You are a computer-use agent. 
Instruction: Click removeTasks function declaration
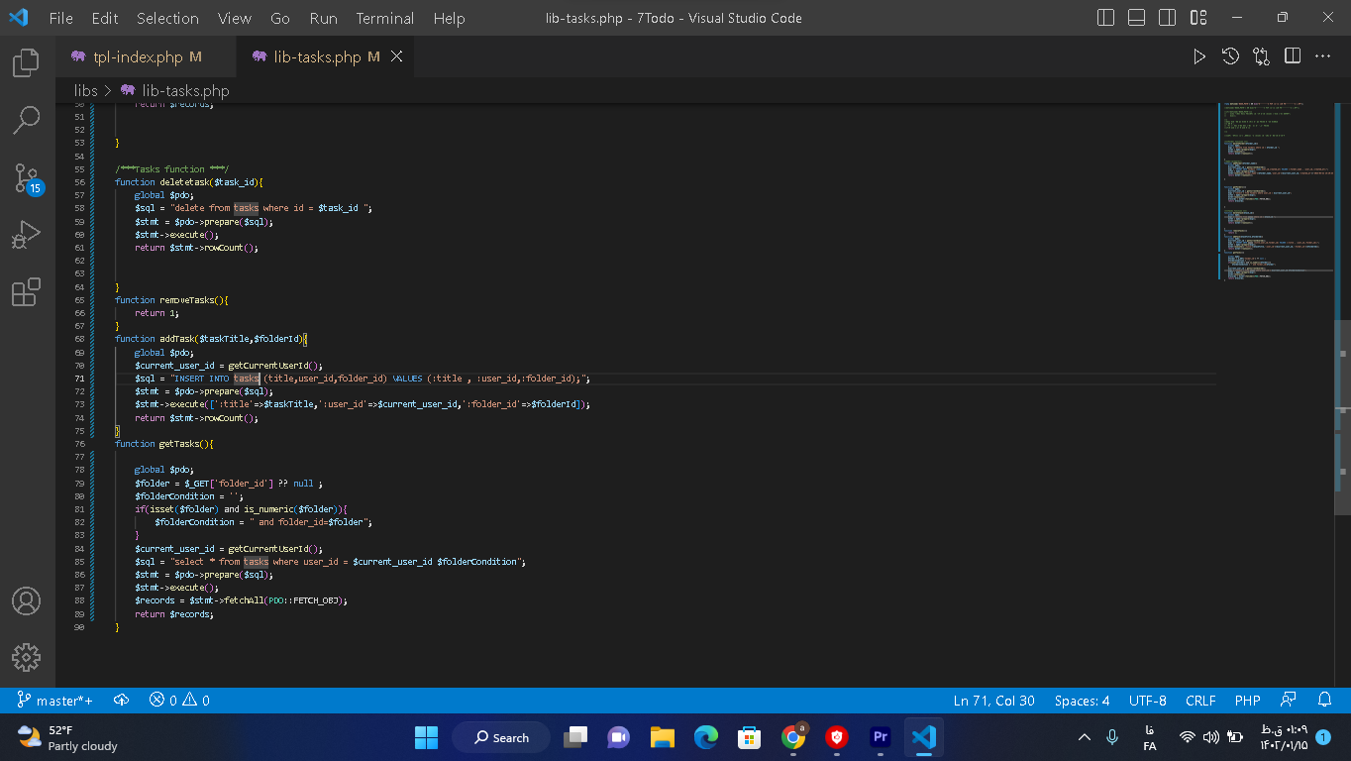point(171,300)
